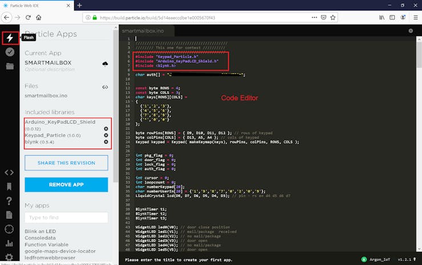Select the smartmailbox.ino file in Files
The height and width of the screenshot is (265, 422).
coord(46,96)
